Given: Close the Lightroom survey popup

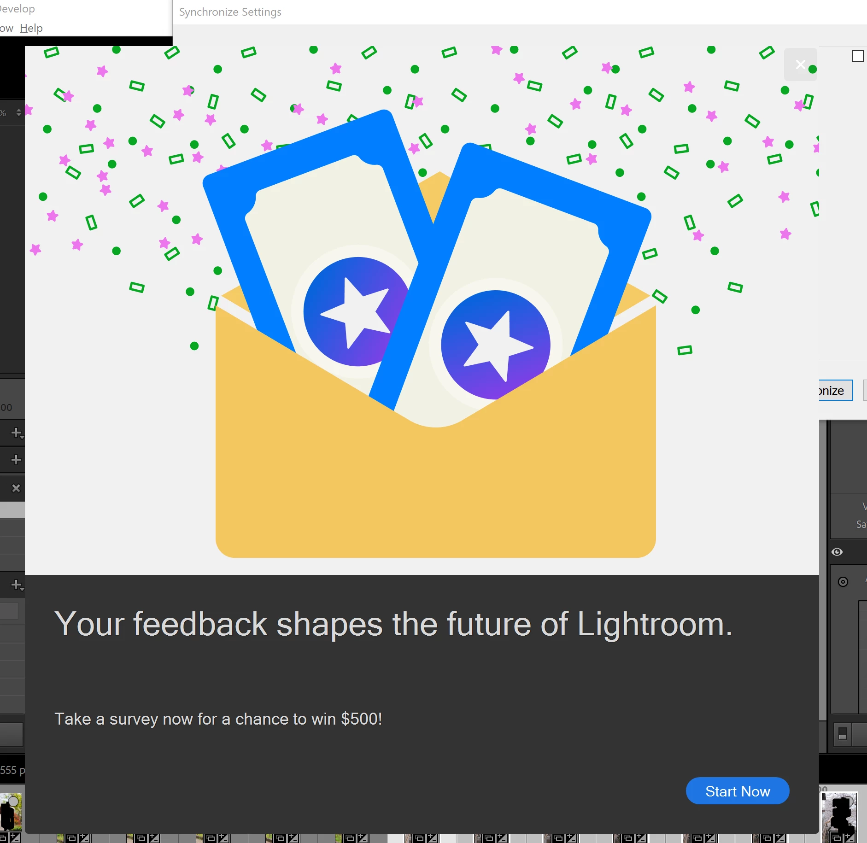Looking at the screenshot, I should (801, 64).
